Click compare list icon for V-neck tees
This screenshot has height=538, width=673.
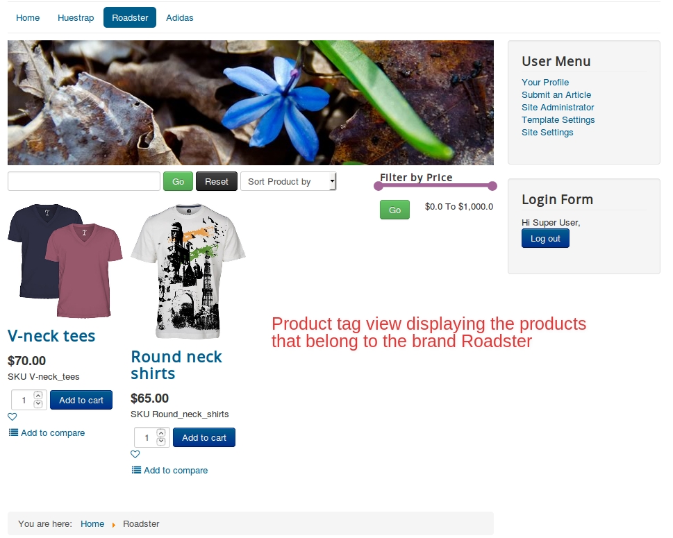[x=13, y=432]
